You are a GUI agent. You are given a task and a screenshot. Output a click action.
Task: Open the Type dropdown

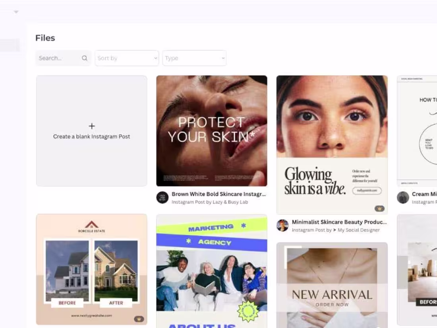[194, 58]
